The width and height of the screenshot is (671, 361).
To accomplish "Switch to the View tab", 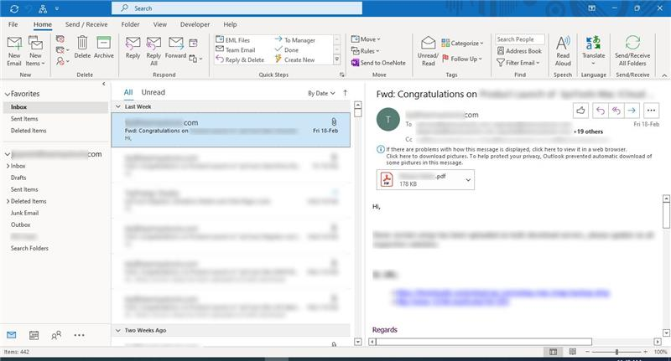I will click(x=160, y=24).
